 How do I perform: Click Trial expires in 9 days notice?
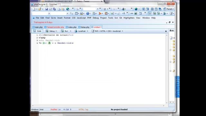43,22
